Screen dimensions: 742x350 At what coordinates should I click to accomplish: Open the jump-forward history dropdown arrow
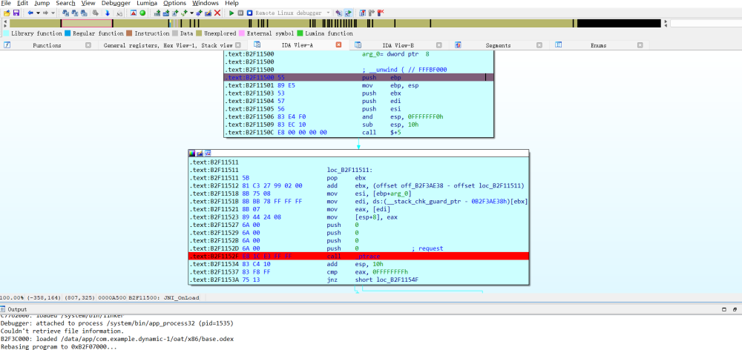(53, 13)
